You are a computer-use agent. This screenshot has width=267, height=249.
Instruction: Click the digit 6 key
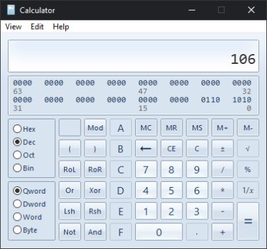(197, 190)
